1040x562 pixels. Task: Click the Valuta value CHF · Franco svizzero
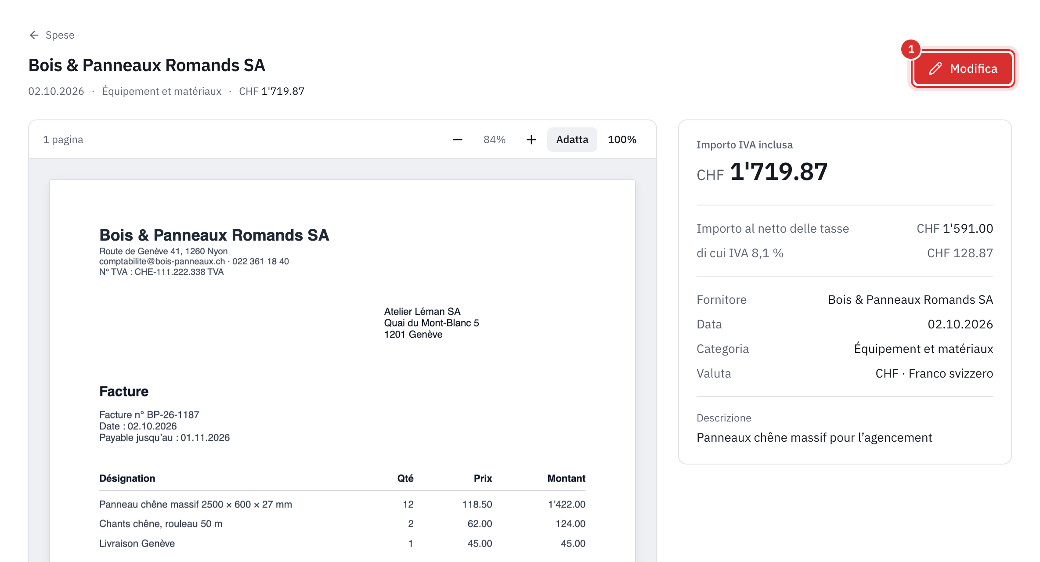pos(934,373)
